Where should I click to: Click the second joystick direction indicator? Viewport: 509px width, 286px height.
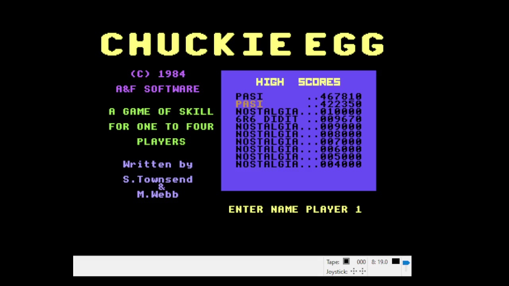point(362,271)
